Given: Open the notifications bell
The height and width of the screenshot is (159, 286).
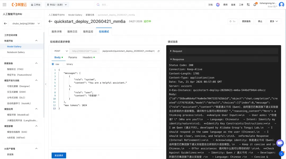Looking at the screenshot, I should [x=255, y=5].
